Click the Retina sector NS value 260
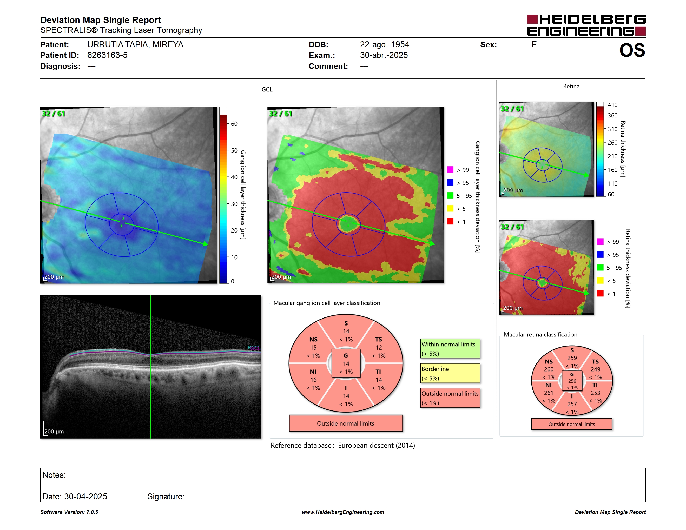Image resolution: width=686 pixels, height=530 pixels. tap(549, 369)
